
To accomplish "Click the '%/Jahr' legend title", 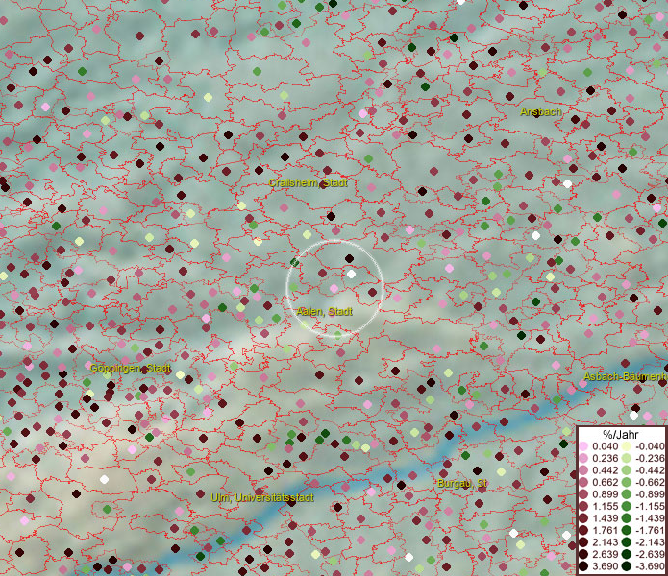I will coord(621,434).
